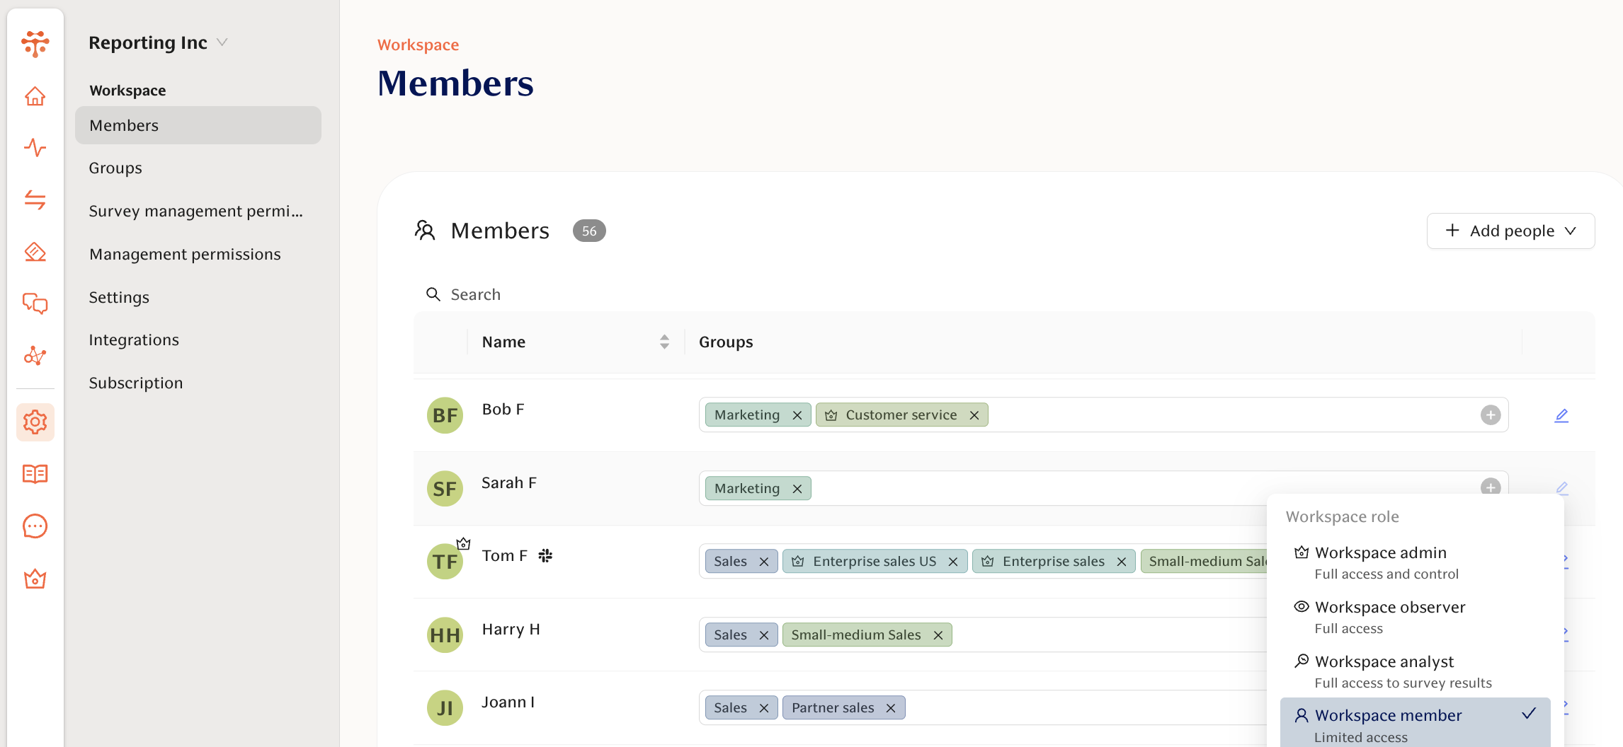Image resolution: width=1623 pixels, height=747 pixels.
Task: Click the sync arrows icon in the sidebar
Action: coord(35,200)
